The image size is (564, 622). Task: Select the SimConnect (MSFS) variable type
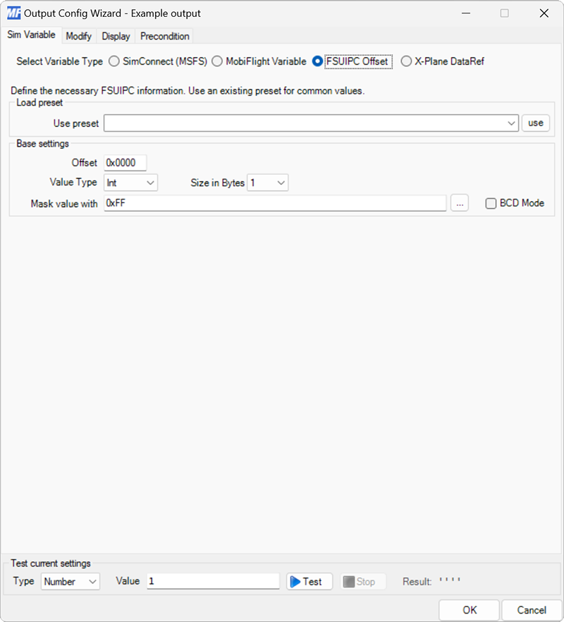[x=114, y=61]
